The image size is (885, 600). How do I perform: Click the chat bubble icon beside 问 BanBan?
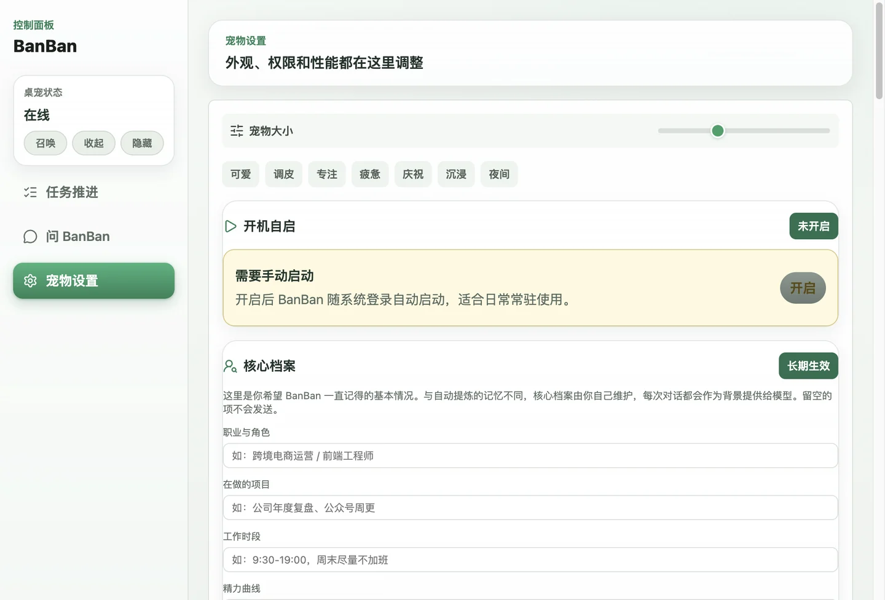point(30,237)
